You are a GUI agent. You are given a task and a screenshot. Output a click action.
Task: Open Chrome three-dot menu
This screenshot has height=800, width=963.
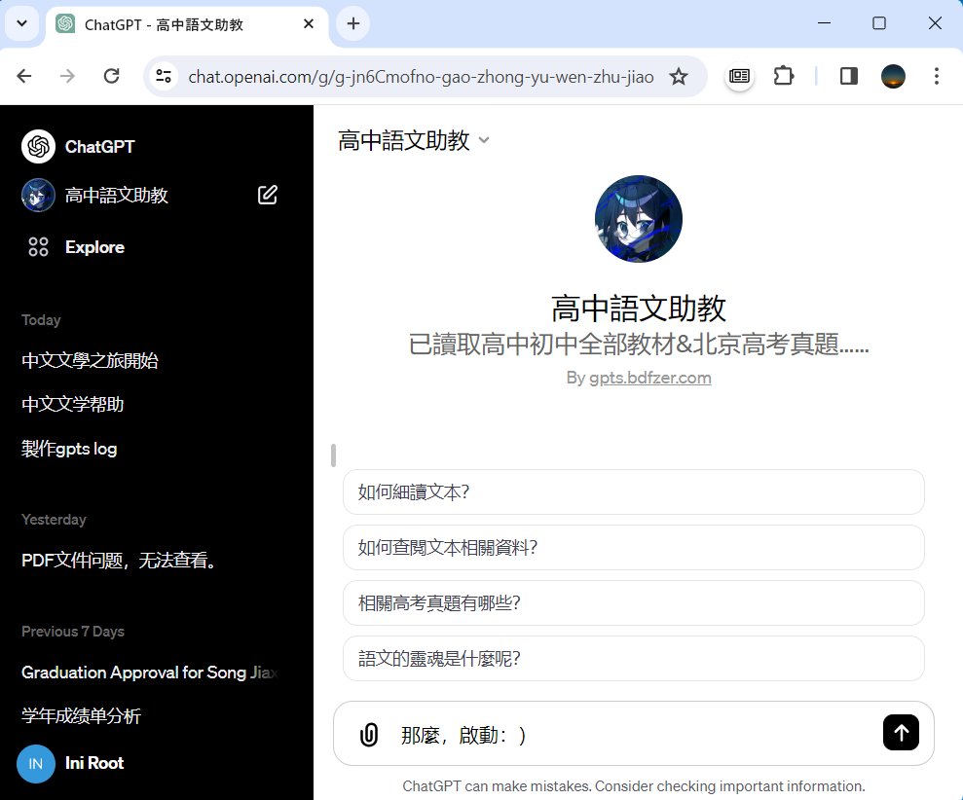coord(936,76)
